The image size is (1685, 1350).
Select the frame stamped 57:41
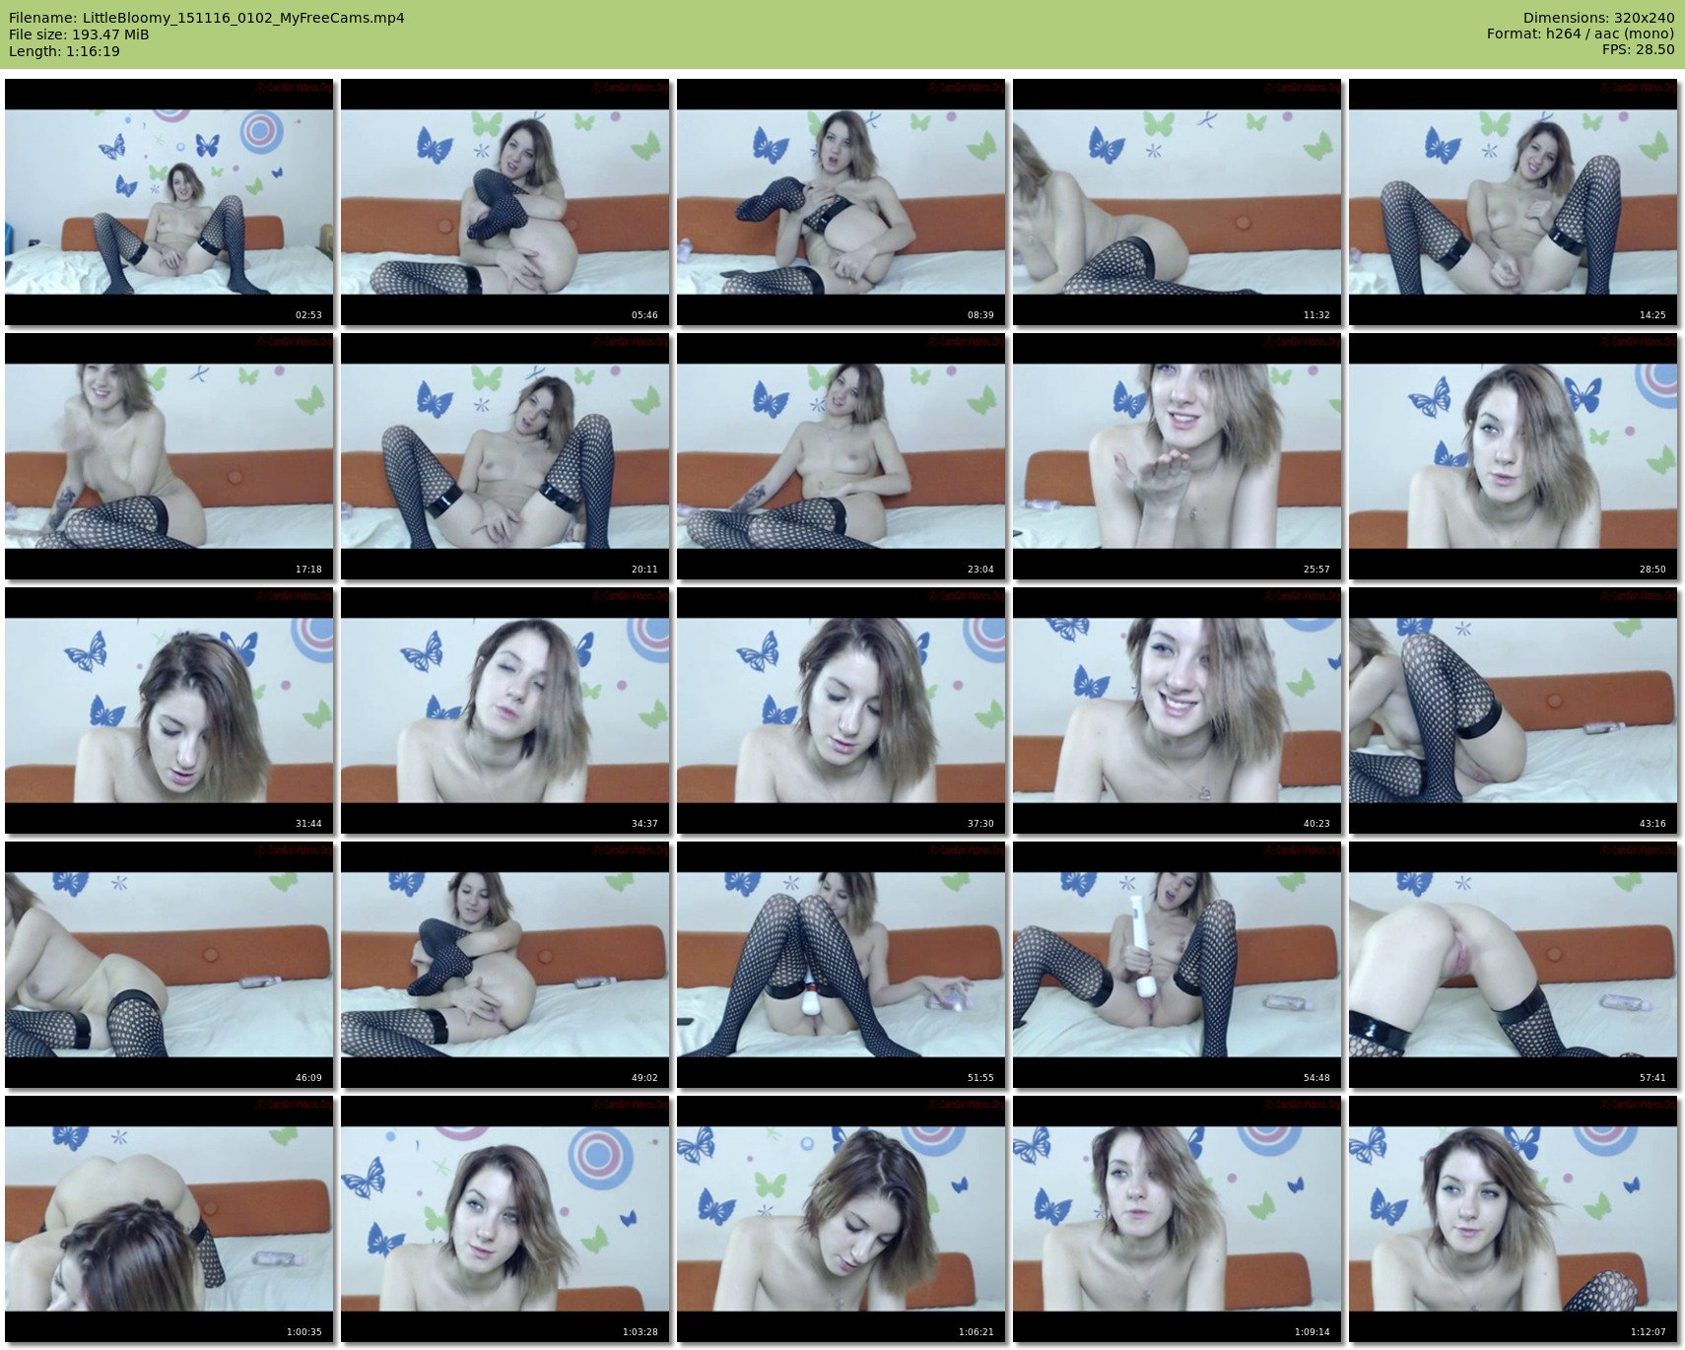click(1514, 965)
